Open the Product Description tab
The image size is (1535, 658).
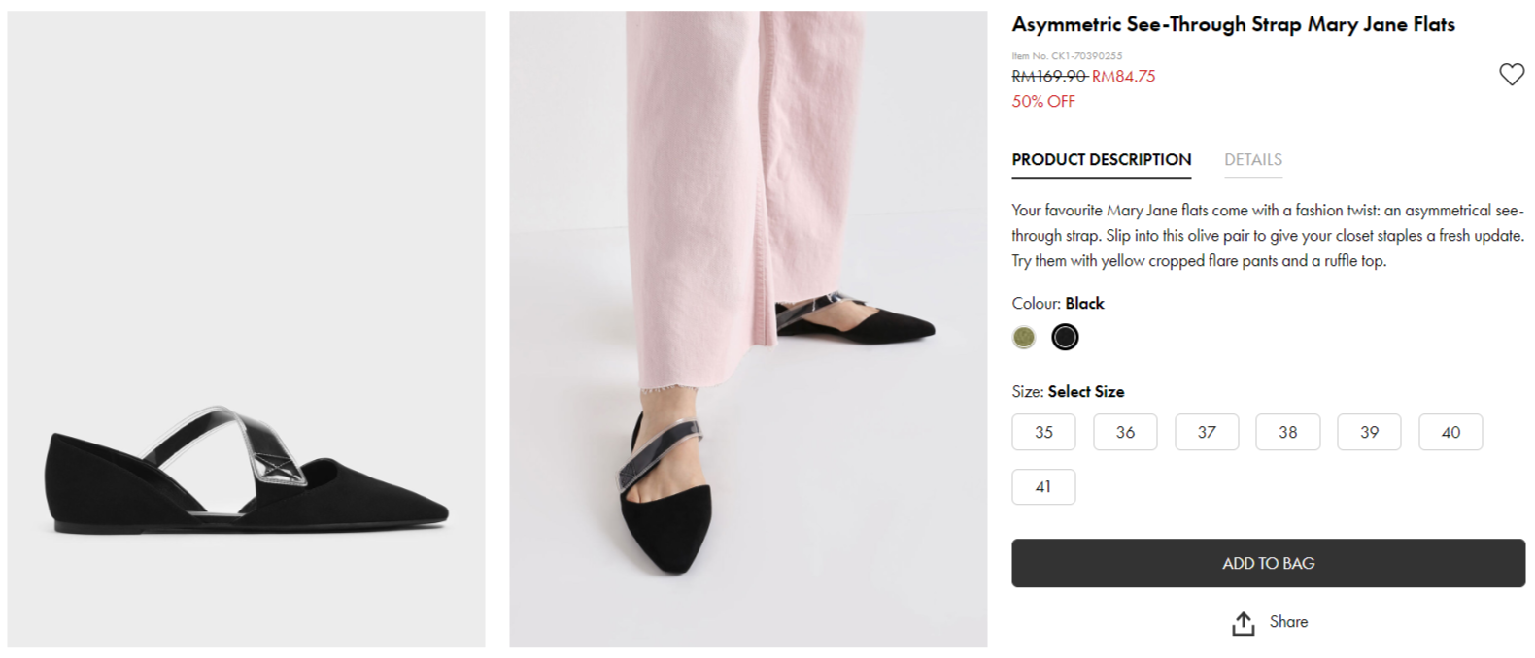coord(1101,160)
